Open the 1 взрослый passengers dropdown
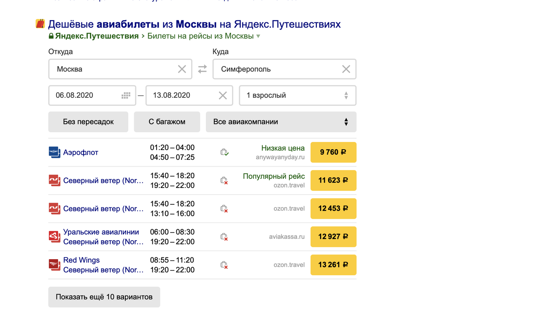540x319 pixels. pos(298,96)
